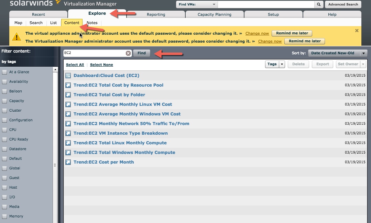Click the icon beside EC2 Cost per Month
This screenshot has height=223, width=371.
(x=68, y=162)
